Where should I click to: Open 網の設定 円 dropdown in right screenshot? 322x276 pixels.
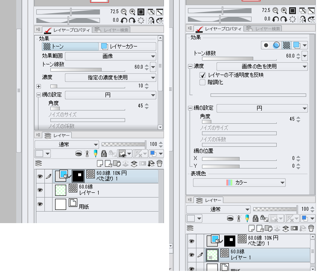click(262, 108)
